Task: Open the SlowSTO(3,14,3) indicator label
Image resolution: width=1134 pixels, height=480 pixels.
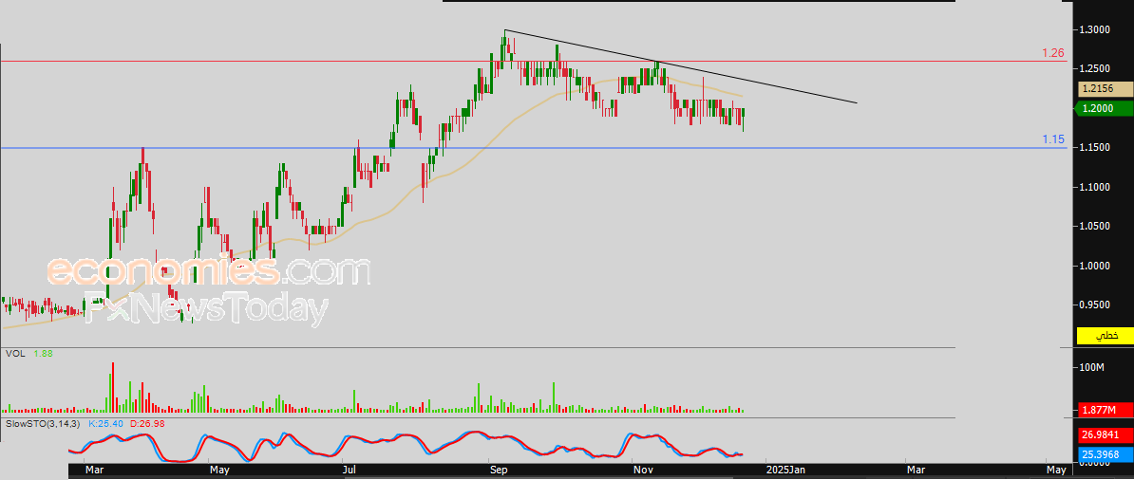Action: coord(44,423)
